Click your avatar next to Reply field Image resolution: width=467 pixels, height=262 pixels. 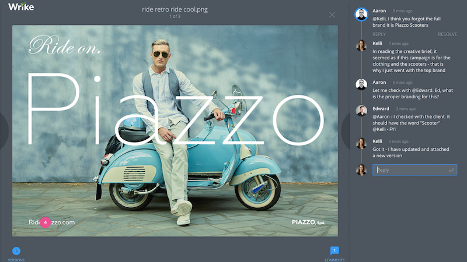click(x=361, y=170)
